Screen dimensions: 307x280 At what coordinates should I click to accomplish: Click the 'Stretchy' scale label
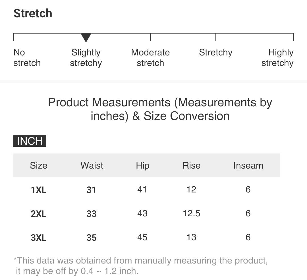[215, 53]
